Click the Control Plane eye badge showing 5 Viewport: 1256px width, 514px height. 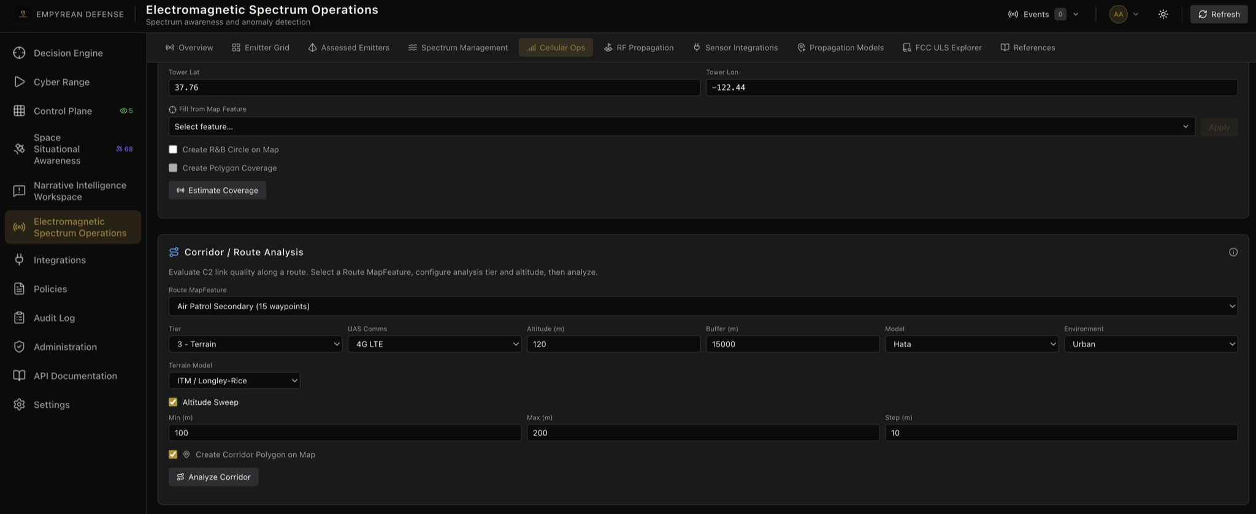[126, 111]
